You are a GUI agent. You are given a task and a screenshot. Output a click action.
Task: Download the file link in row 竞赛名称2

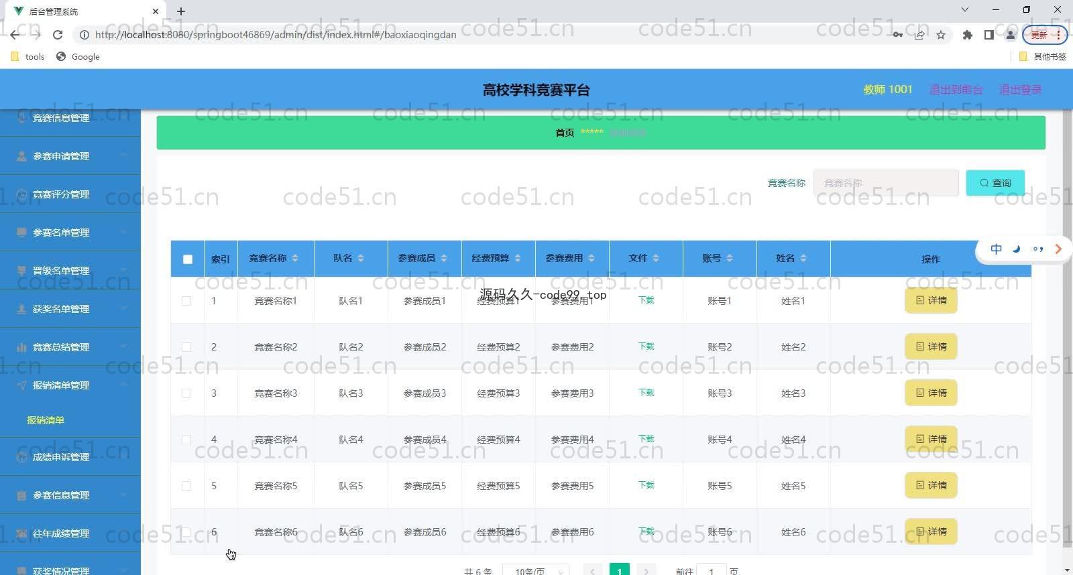coord(646,346)
